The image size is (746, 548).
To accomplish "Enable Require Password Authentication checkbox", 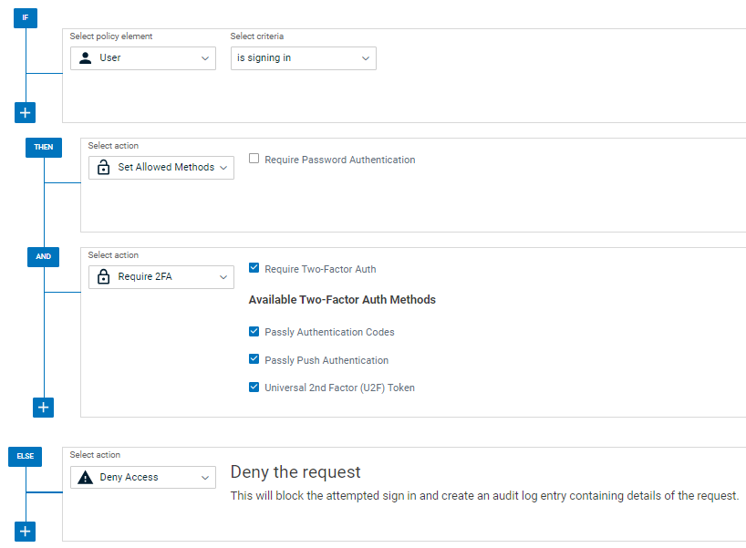I will point(254,159).
